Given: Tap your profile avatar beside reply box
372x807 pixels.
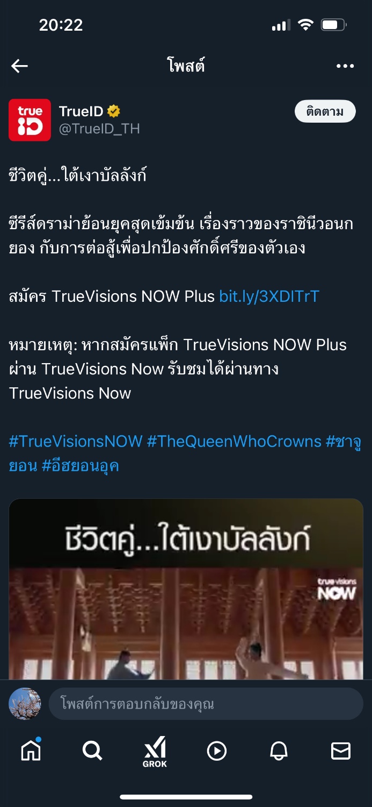Looking at the screenshot, I should (25, 704).
